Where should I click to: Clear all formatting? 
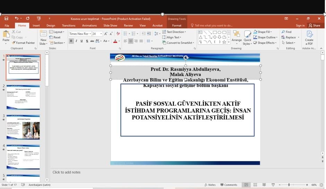(x=118, y=34)
